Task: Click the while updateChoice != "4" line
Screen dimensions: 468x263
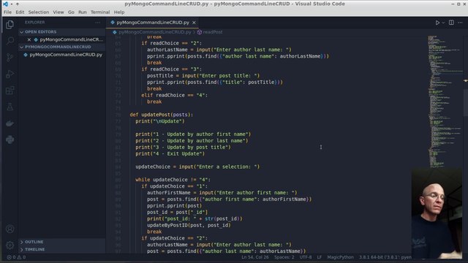Action: [x=173, y=180]
